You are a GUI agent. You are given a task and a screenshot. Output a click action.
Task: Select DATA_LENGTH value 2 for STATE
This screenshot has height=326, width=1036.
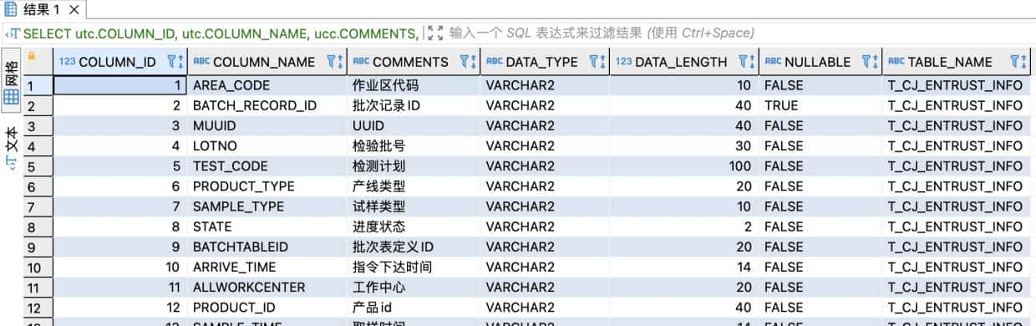click(684, 227)
